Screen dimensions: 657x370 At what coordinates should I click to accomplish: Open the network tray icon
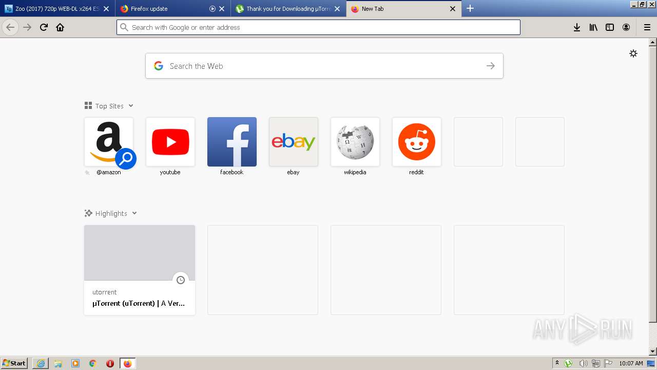click(595, 363)
